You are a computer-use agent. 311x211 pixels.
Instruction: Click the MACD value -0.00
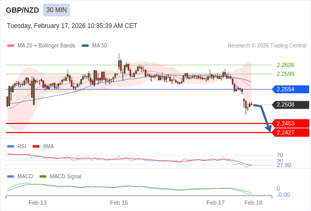pyautogui.click(x=283, y=195)
